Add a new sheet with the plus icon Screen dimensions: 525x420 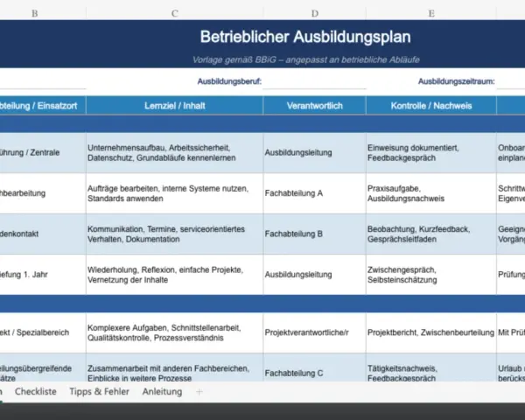[x=199, y=392]
